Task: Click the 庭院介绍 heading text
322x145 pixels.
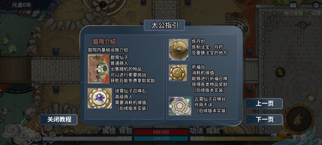Action: click(x=104, y=42)
